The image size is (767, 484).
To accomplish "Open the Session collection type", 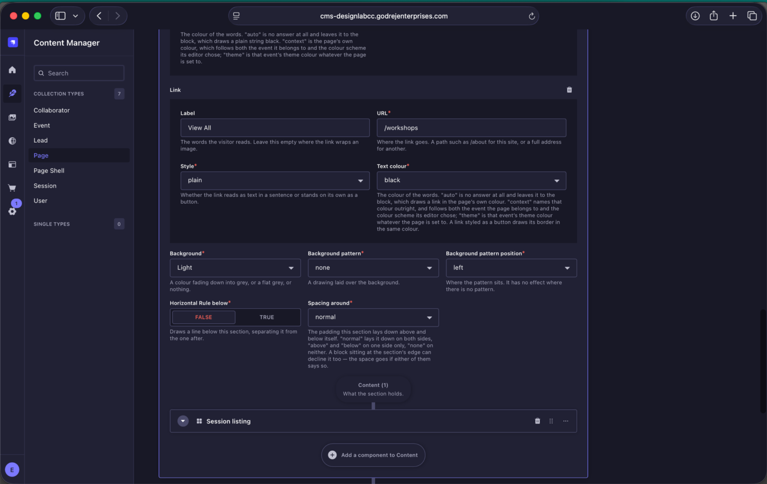I will coord(45,186).
